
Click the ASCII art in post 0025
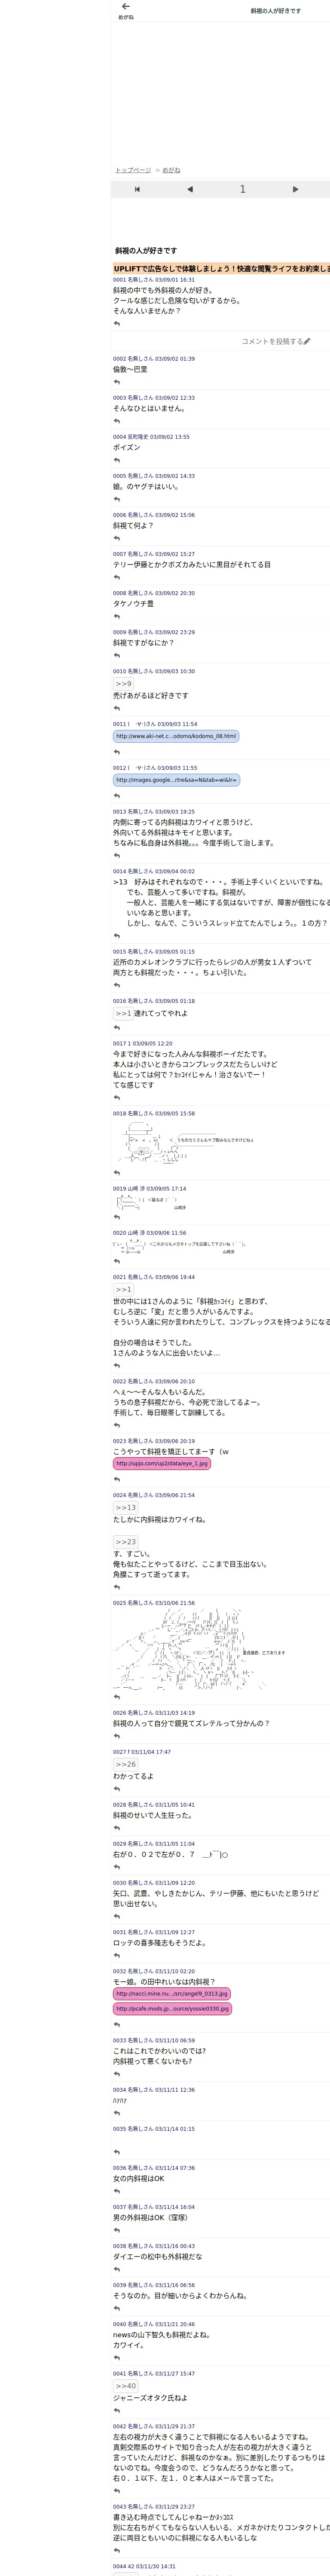pyautogui.click(x=200, y=1649)
